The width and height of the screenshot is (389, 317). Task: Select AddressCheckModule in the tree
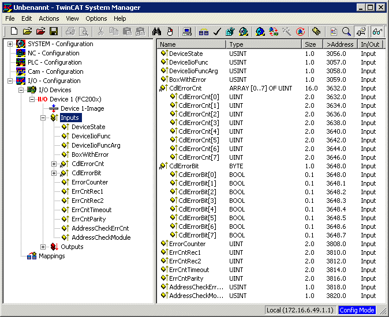click(x=101, y=237)
